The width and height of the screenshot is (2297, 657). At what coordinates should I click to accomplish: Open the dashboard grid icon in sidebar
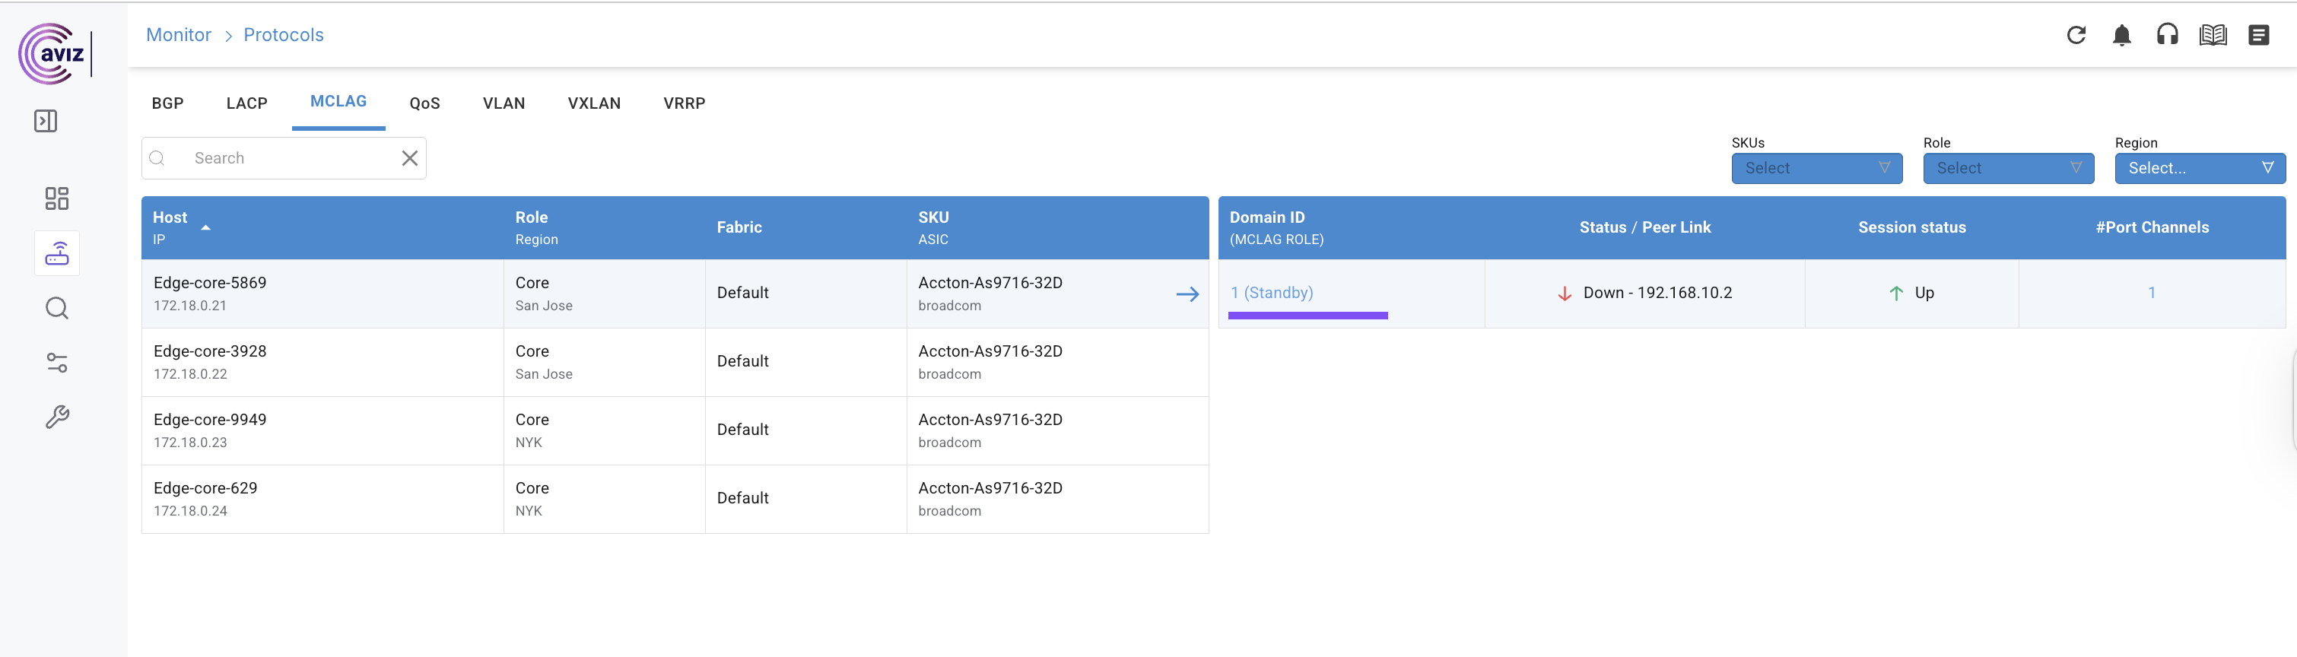point(57,198)
